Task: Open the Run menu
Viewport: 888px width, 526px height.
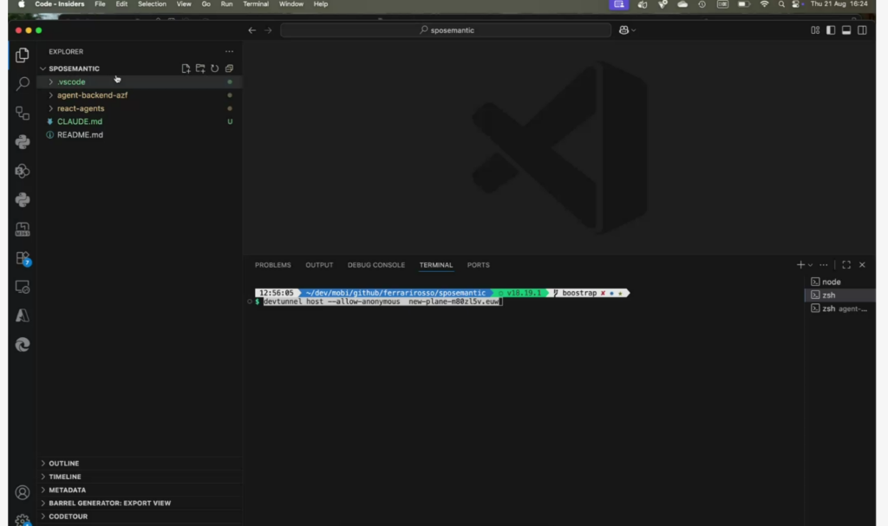Action: coord(226,4)
